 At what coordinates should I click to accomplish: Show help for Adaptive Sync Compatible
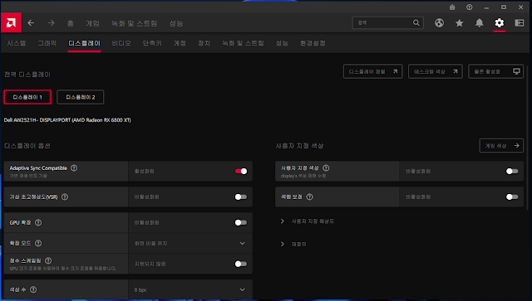[74, 168]
